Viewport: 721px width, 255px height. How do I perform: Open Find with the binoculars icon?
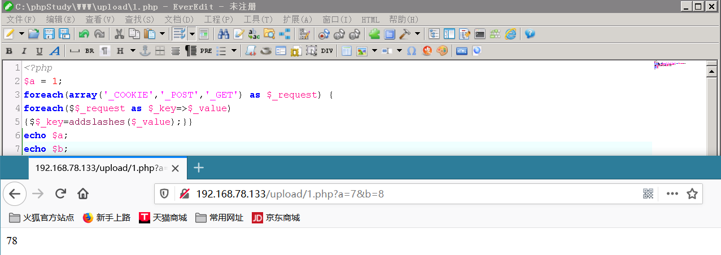[x=223, y=34]
